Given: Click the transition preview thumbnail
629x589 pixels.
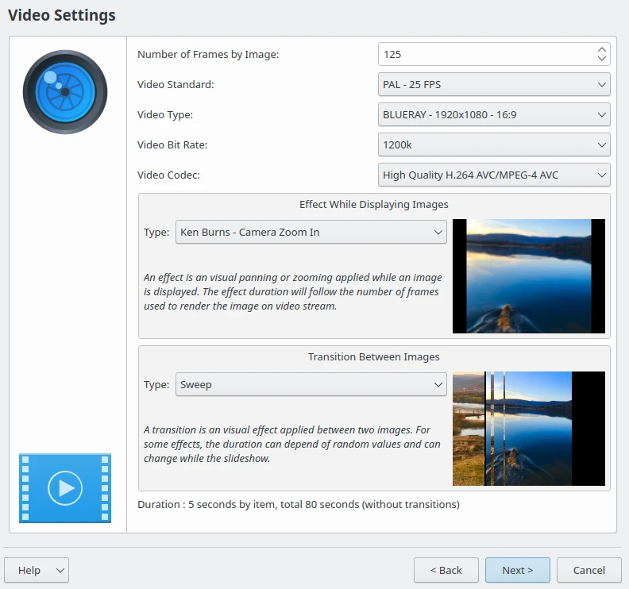Looking at the screenshot, I should [528, 429].
